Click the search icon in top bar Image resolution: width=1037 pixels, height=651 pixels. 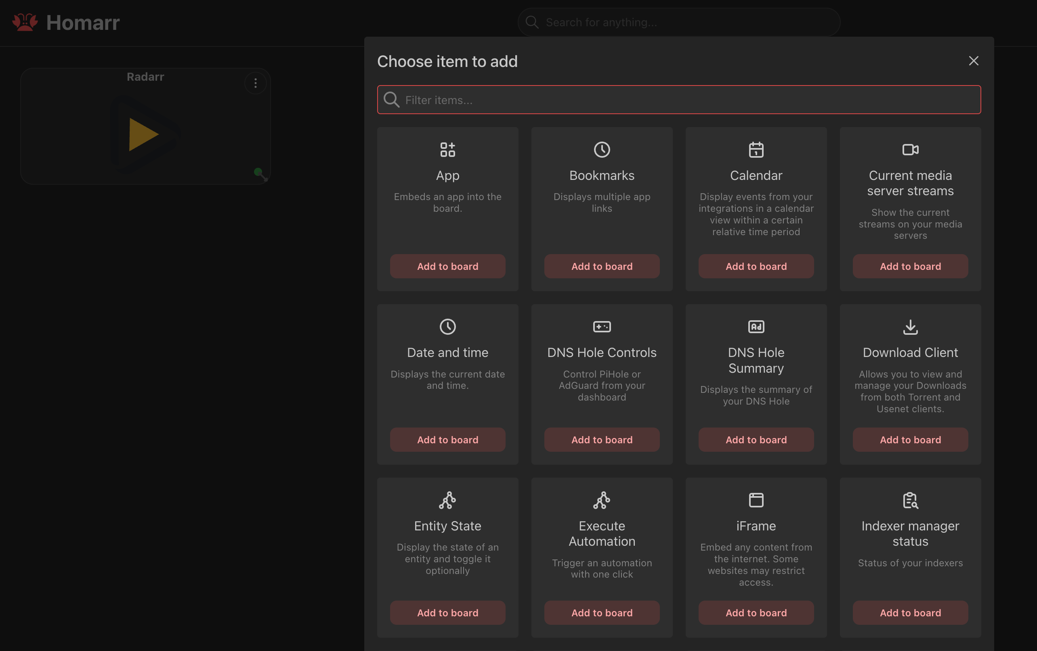tap(532, 22)
